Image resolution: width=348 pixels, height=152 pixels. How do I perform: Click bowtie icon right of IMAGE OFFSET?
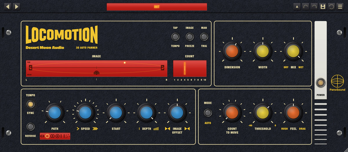[x=187, y=129]
